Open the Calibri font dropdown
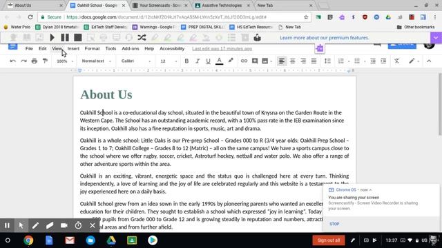442x248 pixels. (136, 61)
